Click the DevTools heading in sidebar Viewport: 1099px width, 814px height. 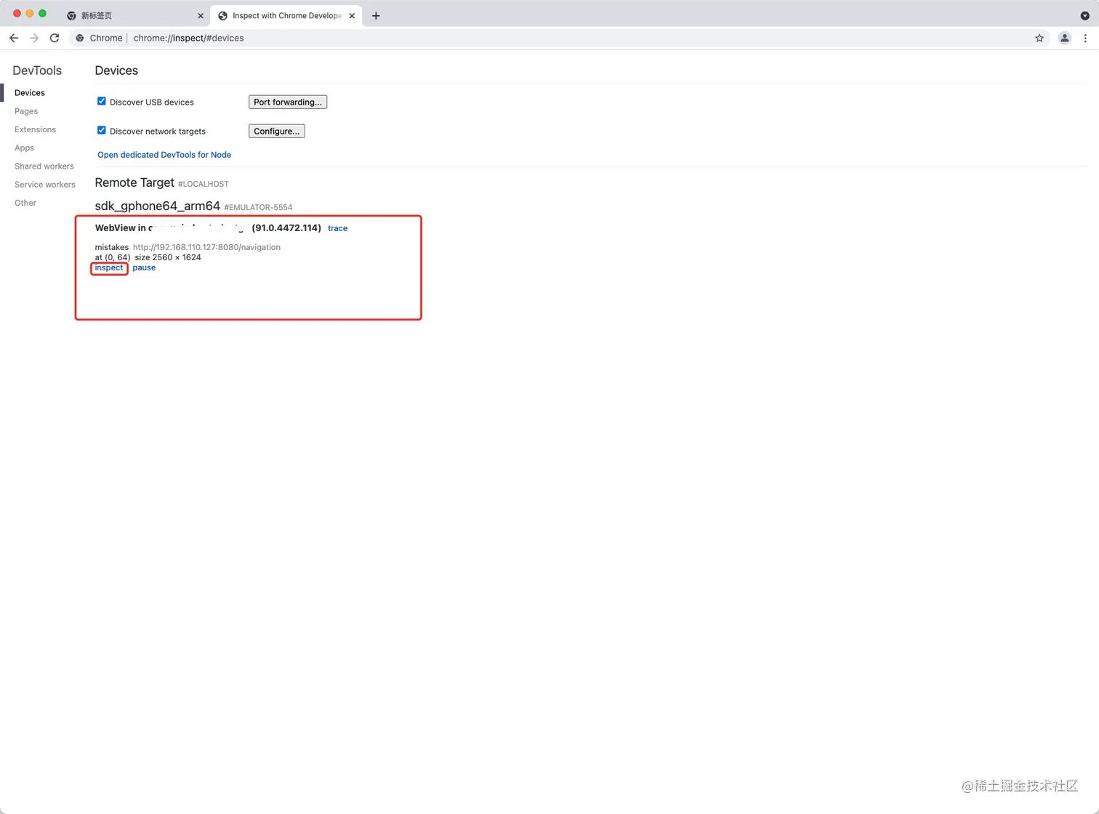pyautogui.click(x=37, y=70)
